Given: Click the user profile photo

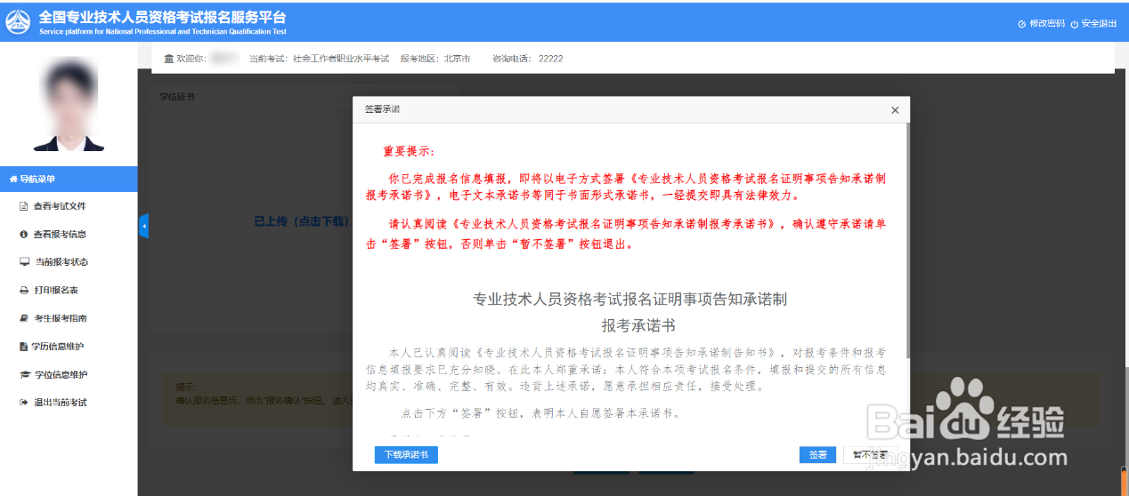Looking at the screenshot, I should pyautogui.click(x=69, y=104).
